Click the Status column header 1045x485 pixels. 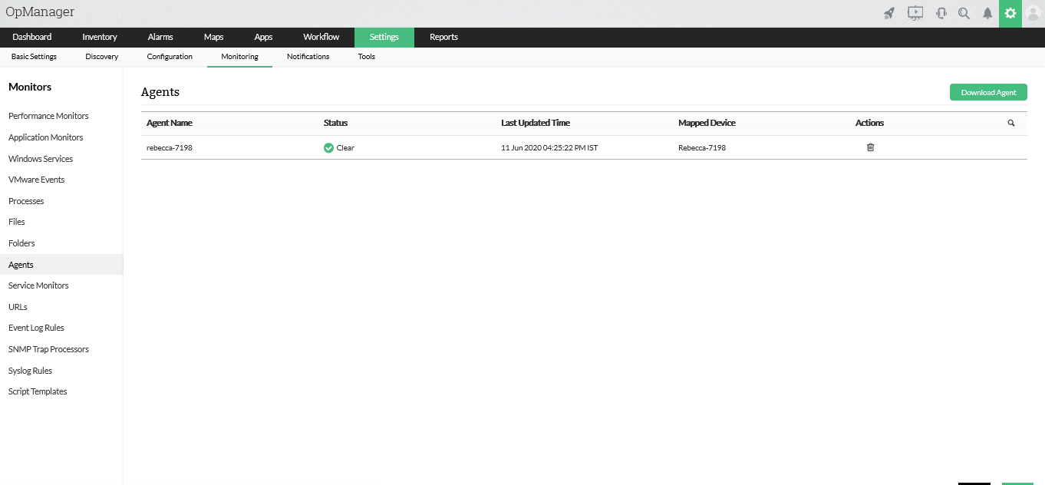tap(335, 123)
